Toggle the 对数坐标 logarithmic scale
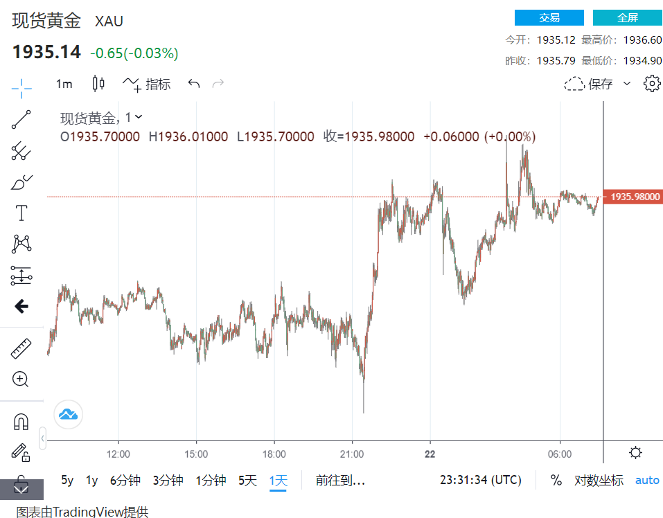Viewport: 663px width, 518px height. tap(599, 480)
